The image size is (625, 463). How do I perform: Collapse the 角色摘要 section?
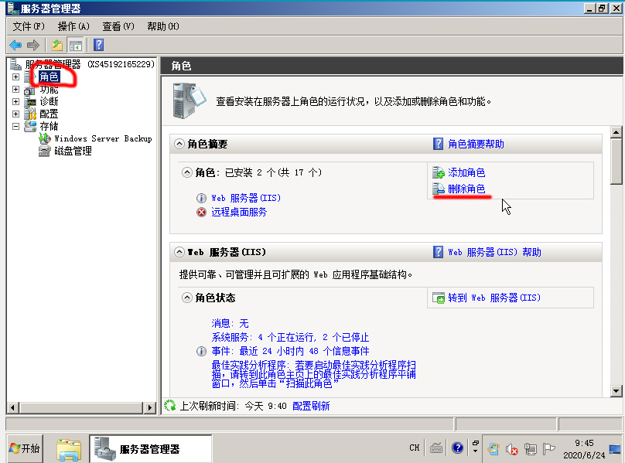point(179,144)
